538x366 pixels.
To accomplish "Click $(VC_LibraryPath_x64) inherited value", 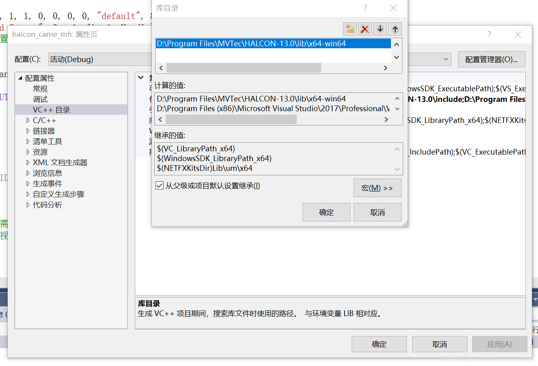I will pos(196,149).
